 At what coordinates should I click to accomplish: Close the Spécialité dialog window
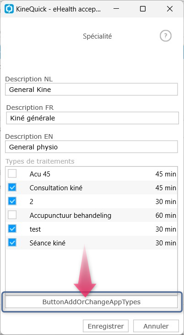tap(169, 9)
